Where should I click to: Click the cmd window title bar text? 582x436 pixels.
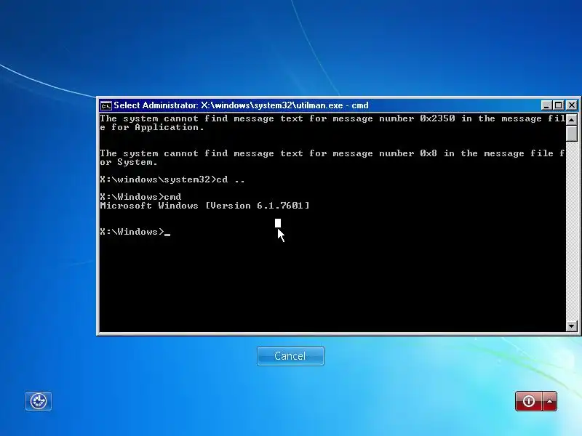point(241,105)
